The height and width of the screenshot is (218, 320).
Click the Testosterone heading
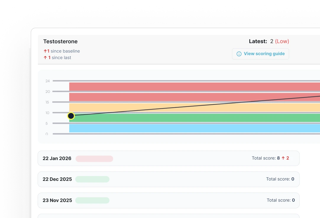coord(60,42)
